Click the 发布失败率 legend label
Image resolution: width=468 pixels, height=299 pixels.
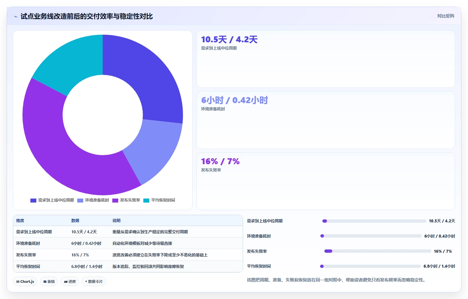pos(130,200)
